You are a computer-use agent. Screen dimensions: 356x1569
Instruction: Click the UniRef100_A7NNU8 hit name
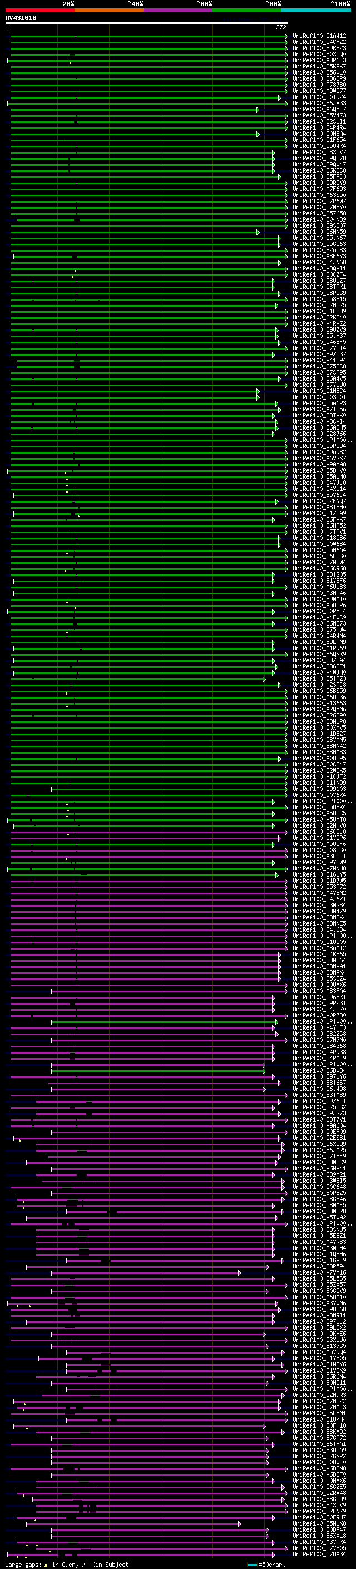(319, 869)
